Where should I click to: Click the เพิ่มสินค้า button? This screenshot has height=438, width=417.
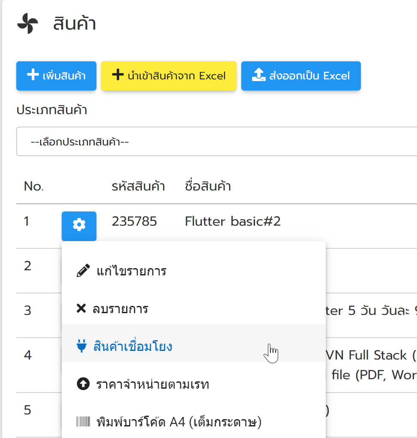[57, 76]
